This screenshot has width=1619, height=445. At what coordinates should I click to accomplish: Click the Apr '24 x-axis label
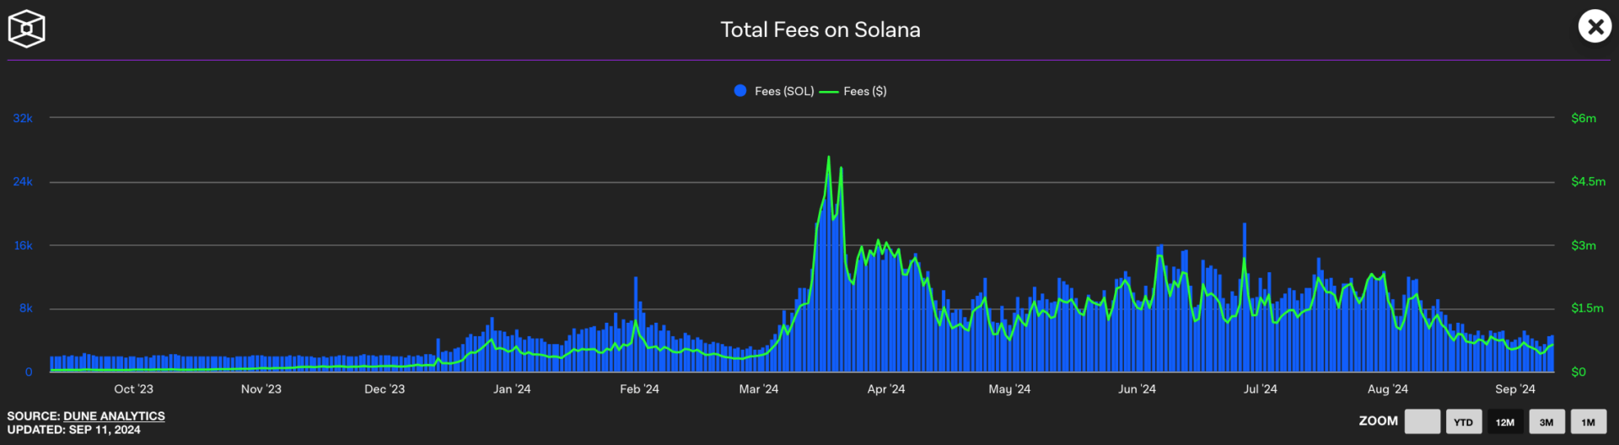[x=885, y=389]
